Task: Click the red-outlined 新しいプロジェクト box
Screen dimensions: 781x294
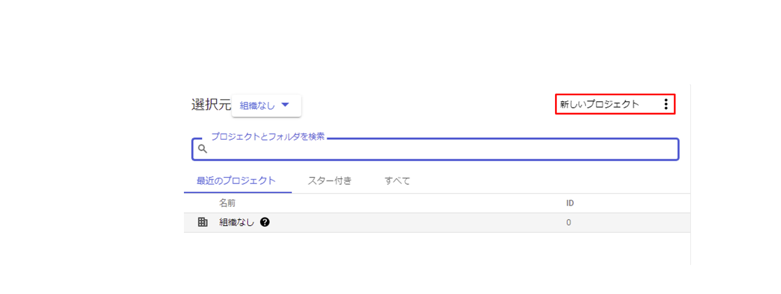Action: coord(615,104)
